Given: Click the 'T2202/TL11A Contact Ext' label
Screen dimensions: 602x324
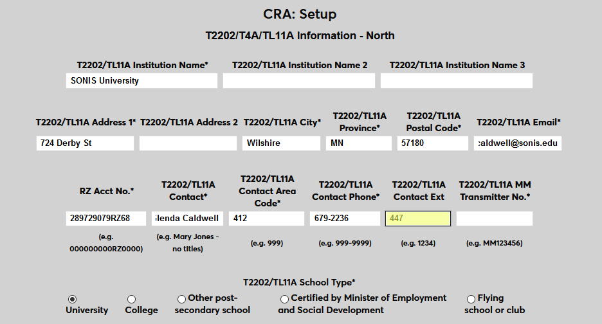Looking at the screenshot, I should (x=419, y=191).
